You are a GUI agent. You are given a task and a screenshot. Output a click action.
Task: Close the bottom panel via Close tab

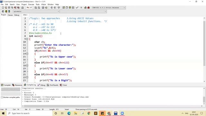point(63,85)
